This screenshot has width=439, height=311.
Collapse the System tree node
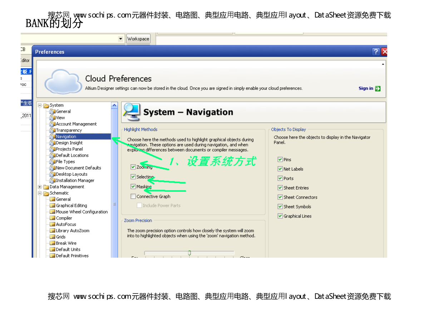click(40, 105)
